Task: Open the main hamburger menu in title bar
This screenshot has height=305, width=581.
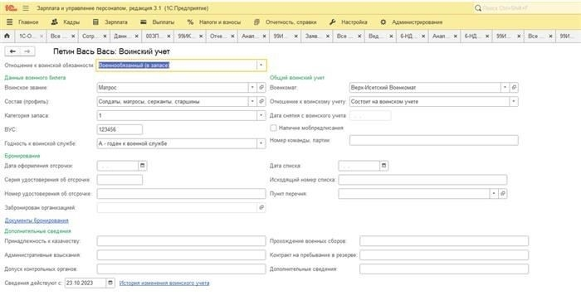Action: (26, 7)
